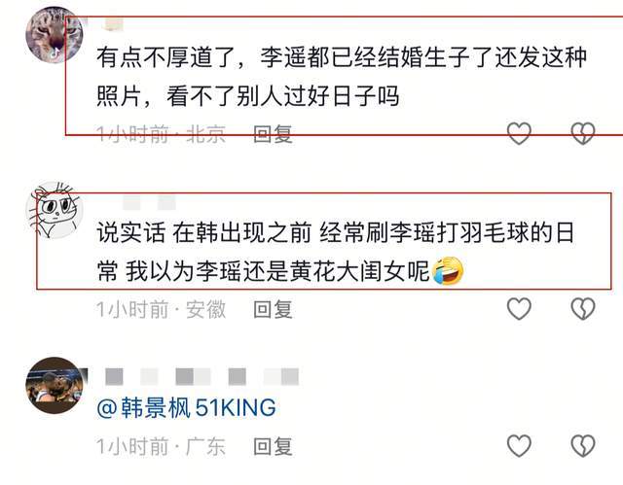Select the blurred username of first commenter

tap(112, 24)
